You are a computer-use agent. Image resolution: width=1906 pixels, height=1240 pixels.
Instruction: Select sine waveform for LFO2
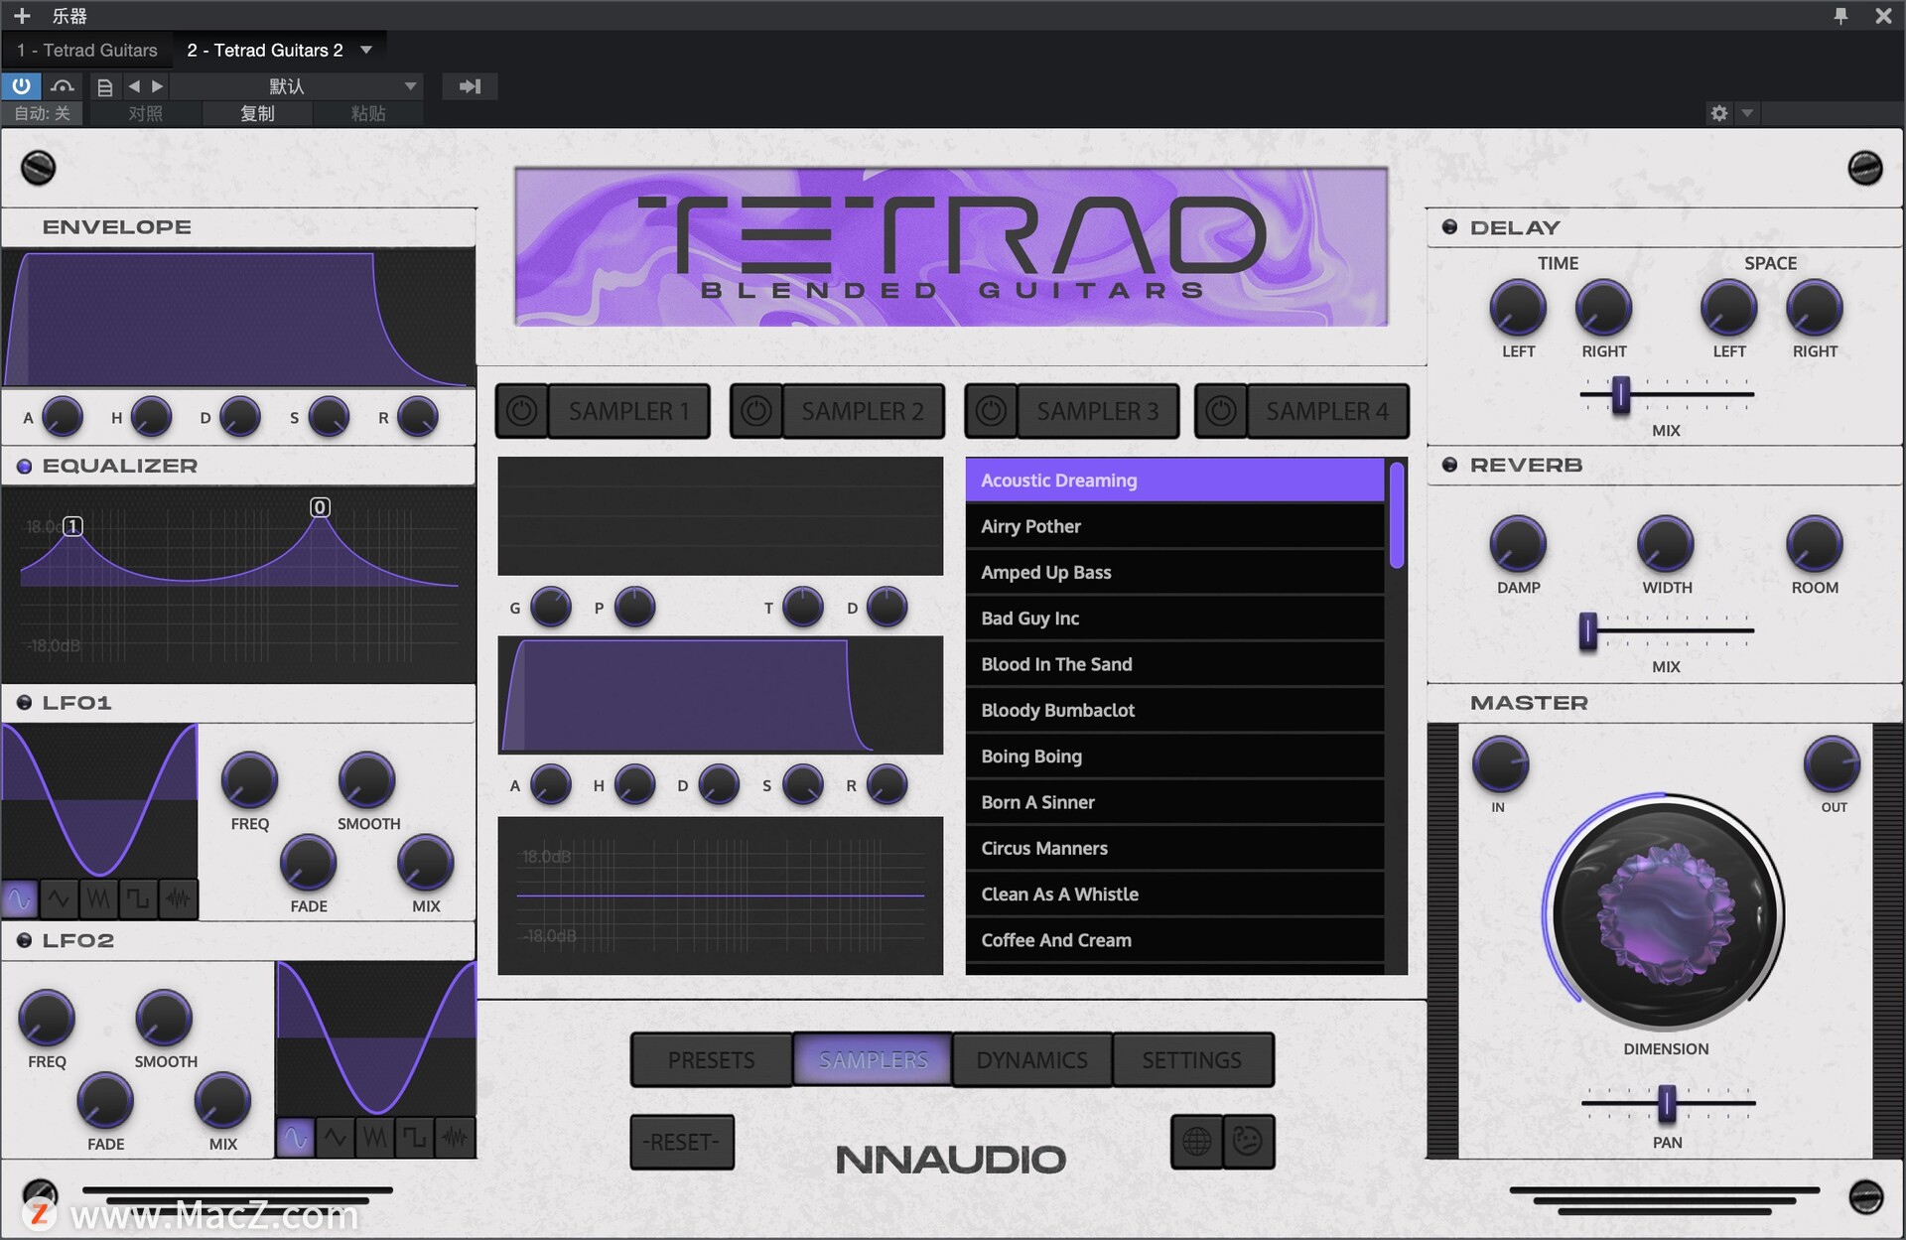(296, 1138)
